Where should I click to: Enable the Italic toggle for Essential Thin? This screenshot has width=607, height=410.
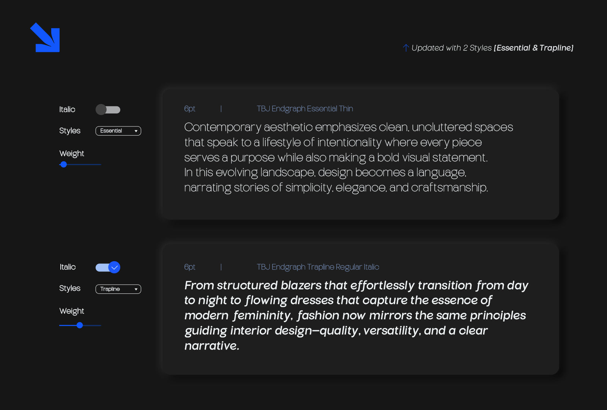coord(108,110)
